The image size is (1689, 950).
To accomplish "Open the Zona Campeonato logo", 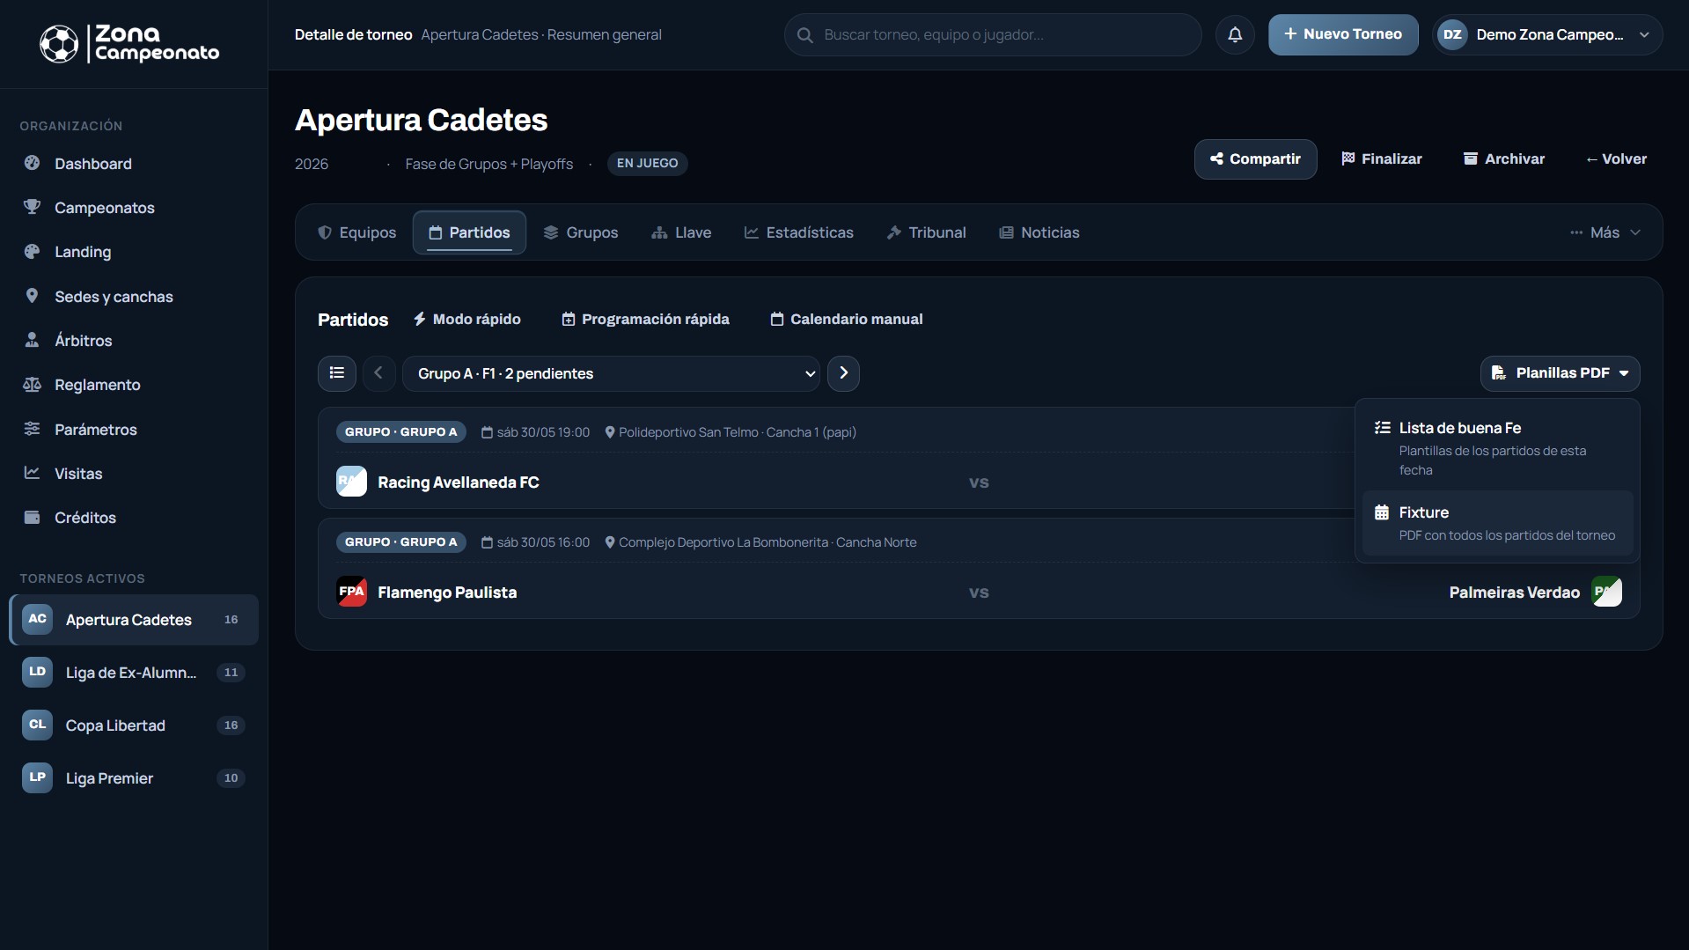I will [x=129, y=43].
